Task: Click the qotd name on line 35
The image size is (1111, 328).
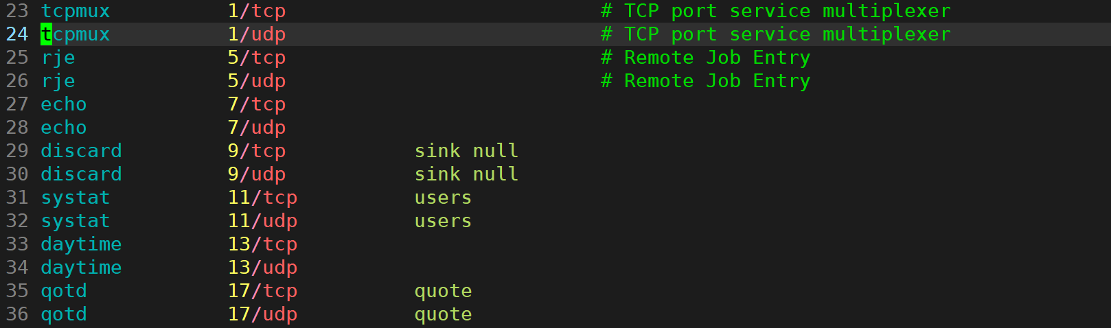Action: click(64, 291)
